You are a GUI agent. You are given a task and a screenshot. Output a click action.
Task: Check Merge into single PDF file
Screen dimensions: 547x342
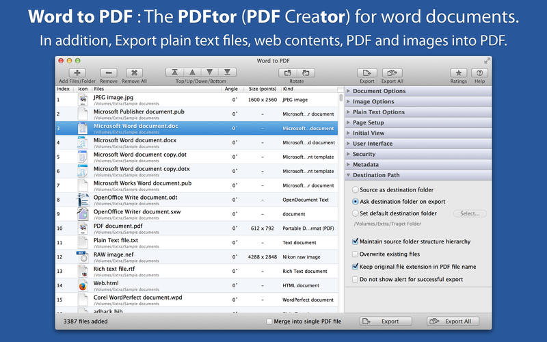click(x=269, y=321)
